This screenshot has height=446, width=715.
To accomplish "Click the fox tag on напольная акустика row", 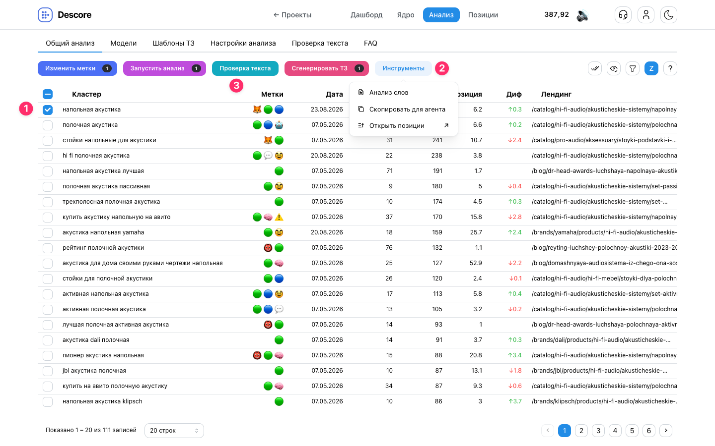I will (257, 110).
